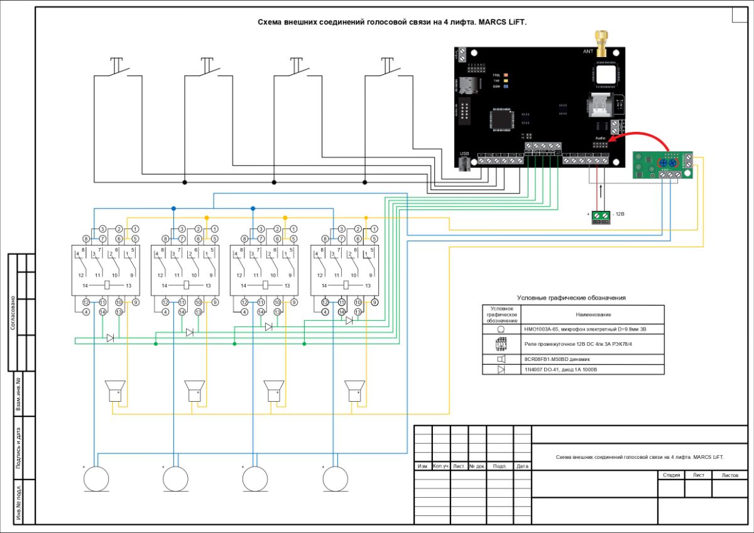Click the '- 12В' power label
This screenshot has height=533, width=754.
coord(618,214)
